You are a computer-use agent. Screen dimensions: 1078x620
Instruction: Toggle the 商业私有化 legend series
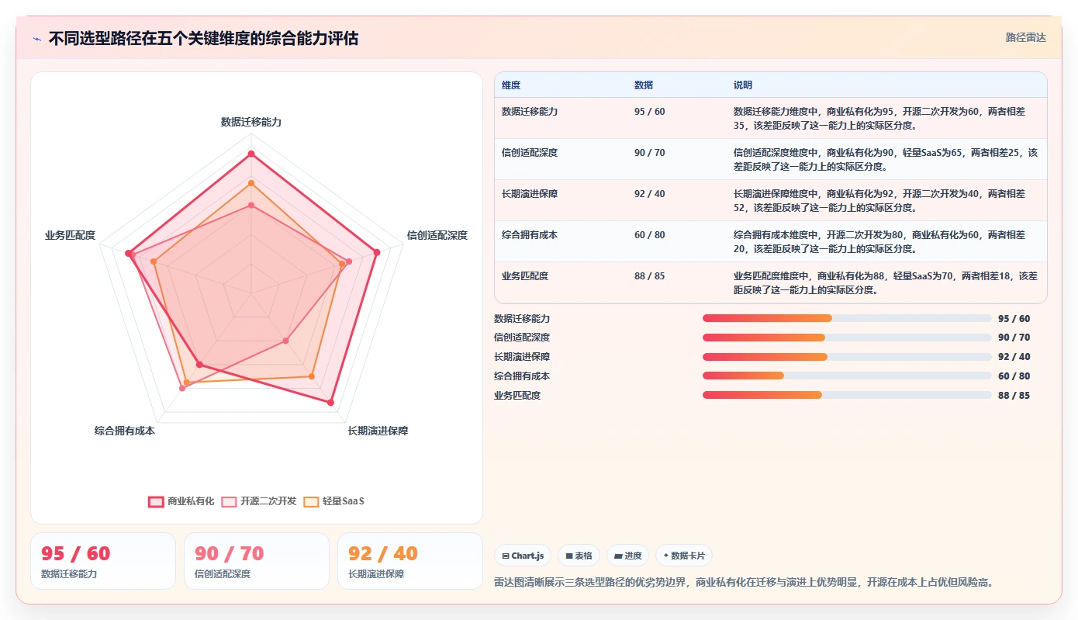pyautogui.click(x=181, y=501)
